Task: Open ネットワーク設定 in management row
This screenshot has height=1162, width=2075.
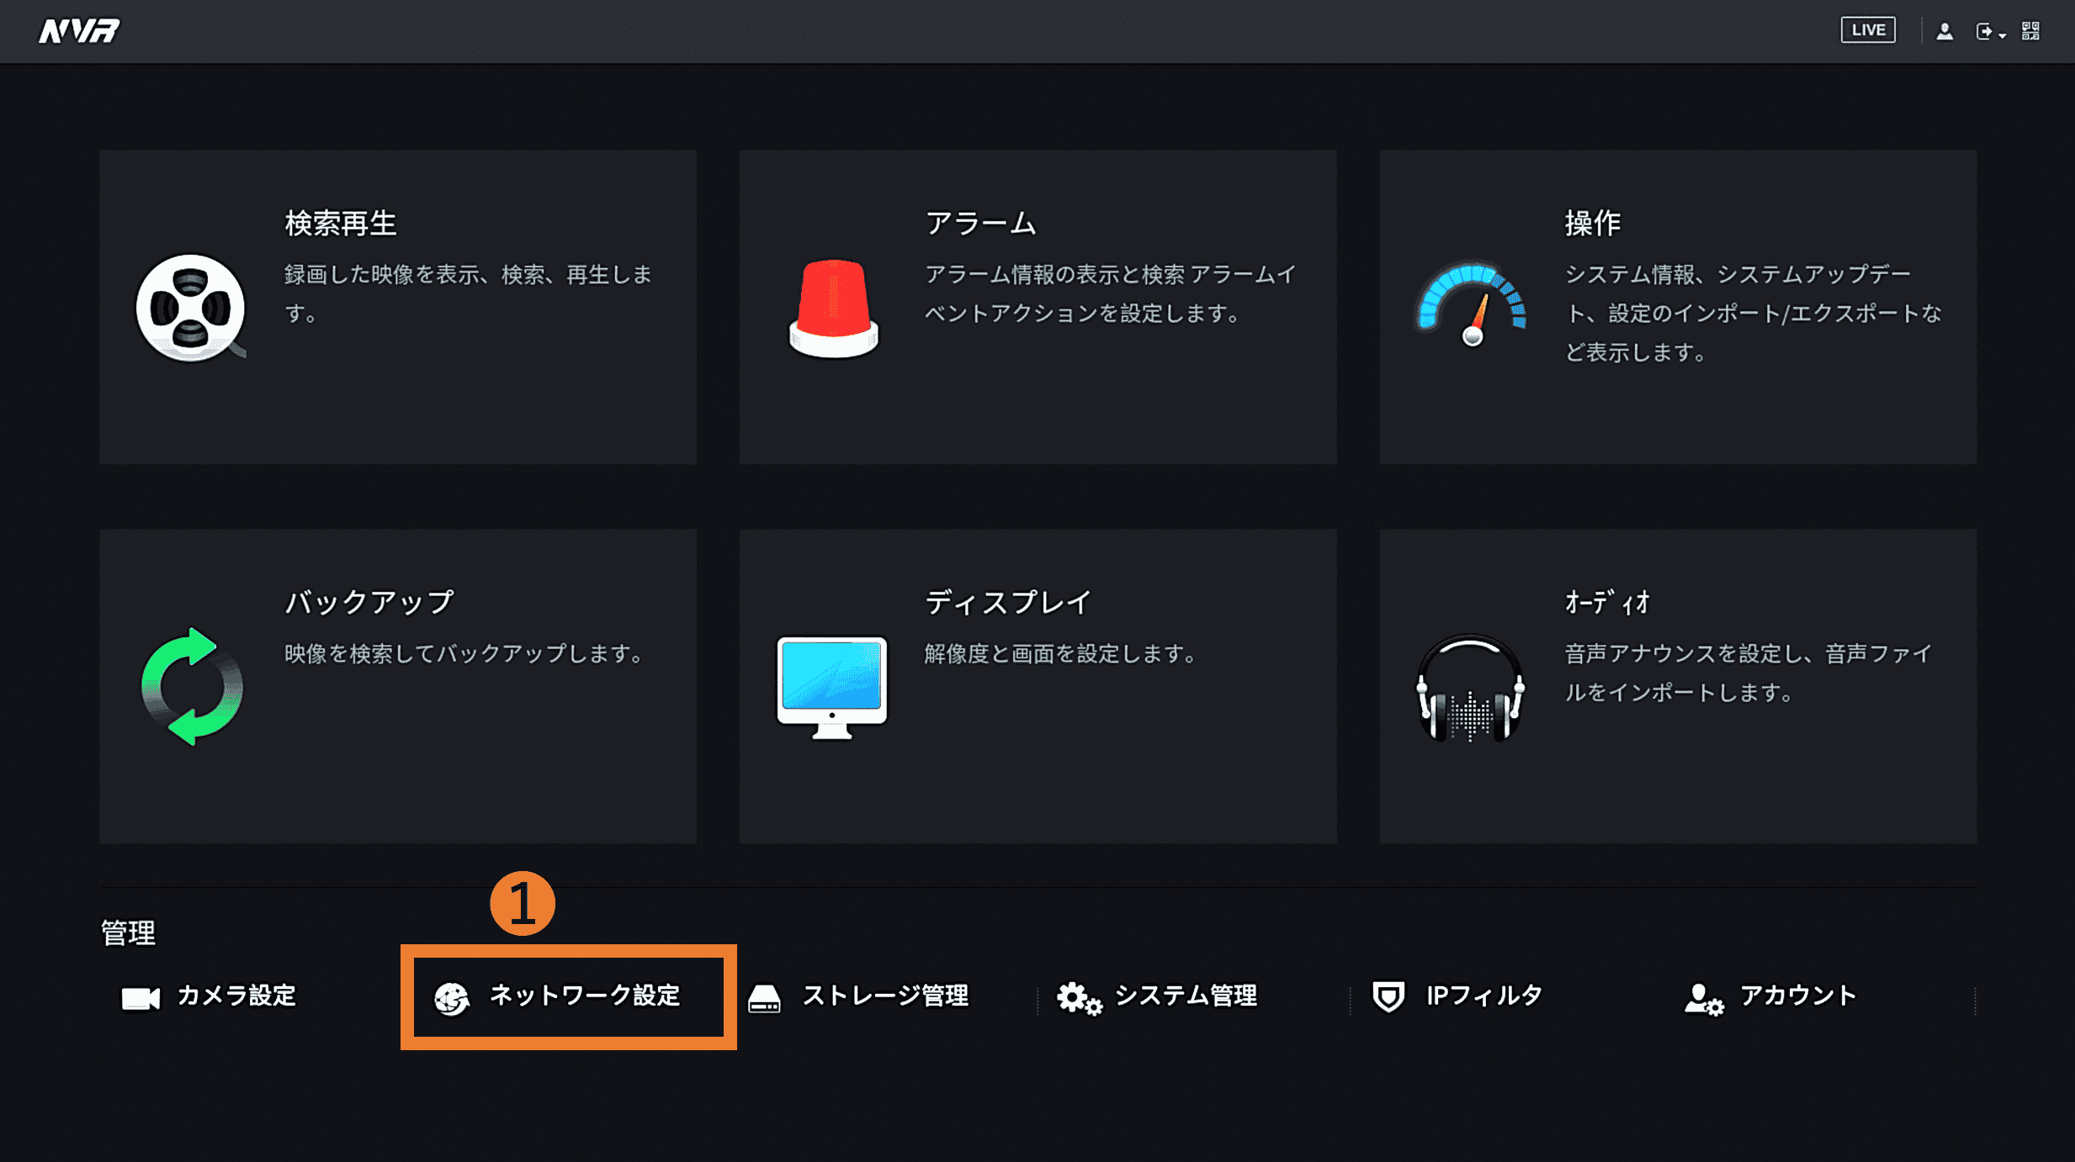Action: (583, 996)
